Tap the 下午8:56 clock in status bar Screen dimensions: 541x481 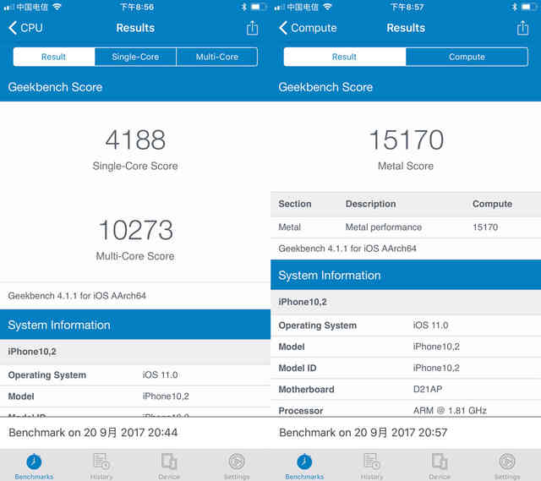[x=137, y=7]
